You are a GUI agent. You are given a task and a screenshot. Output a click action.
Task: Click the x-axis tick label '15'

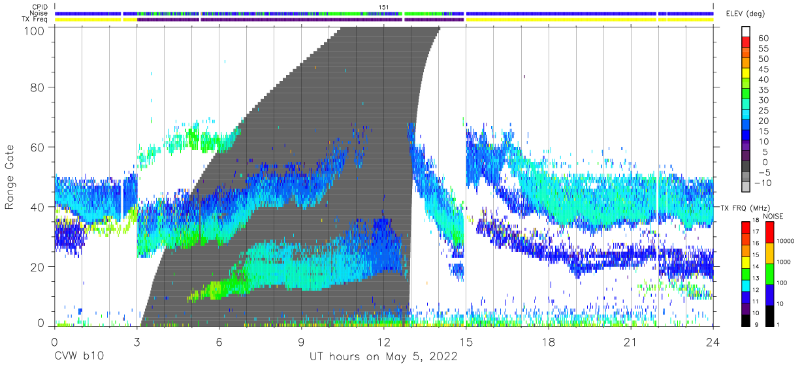[x=466, y=342]
